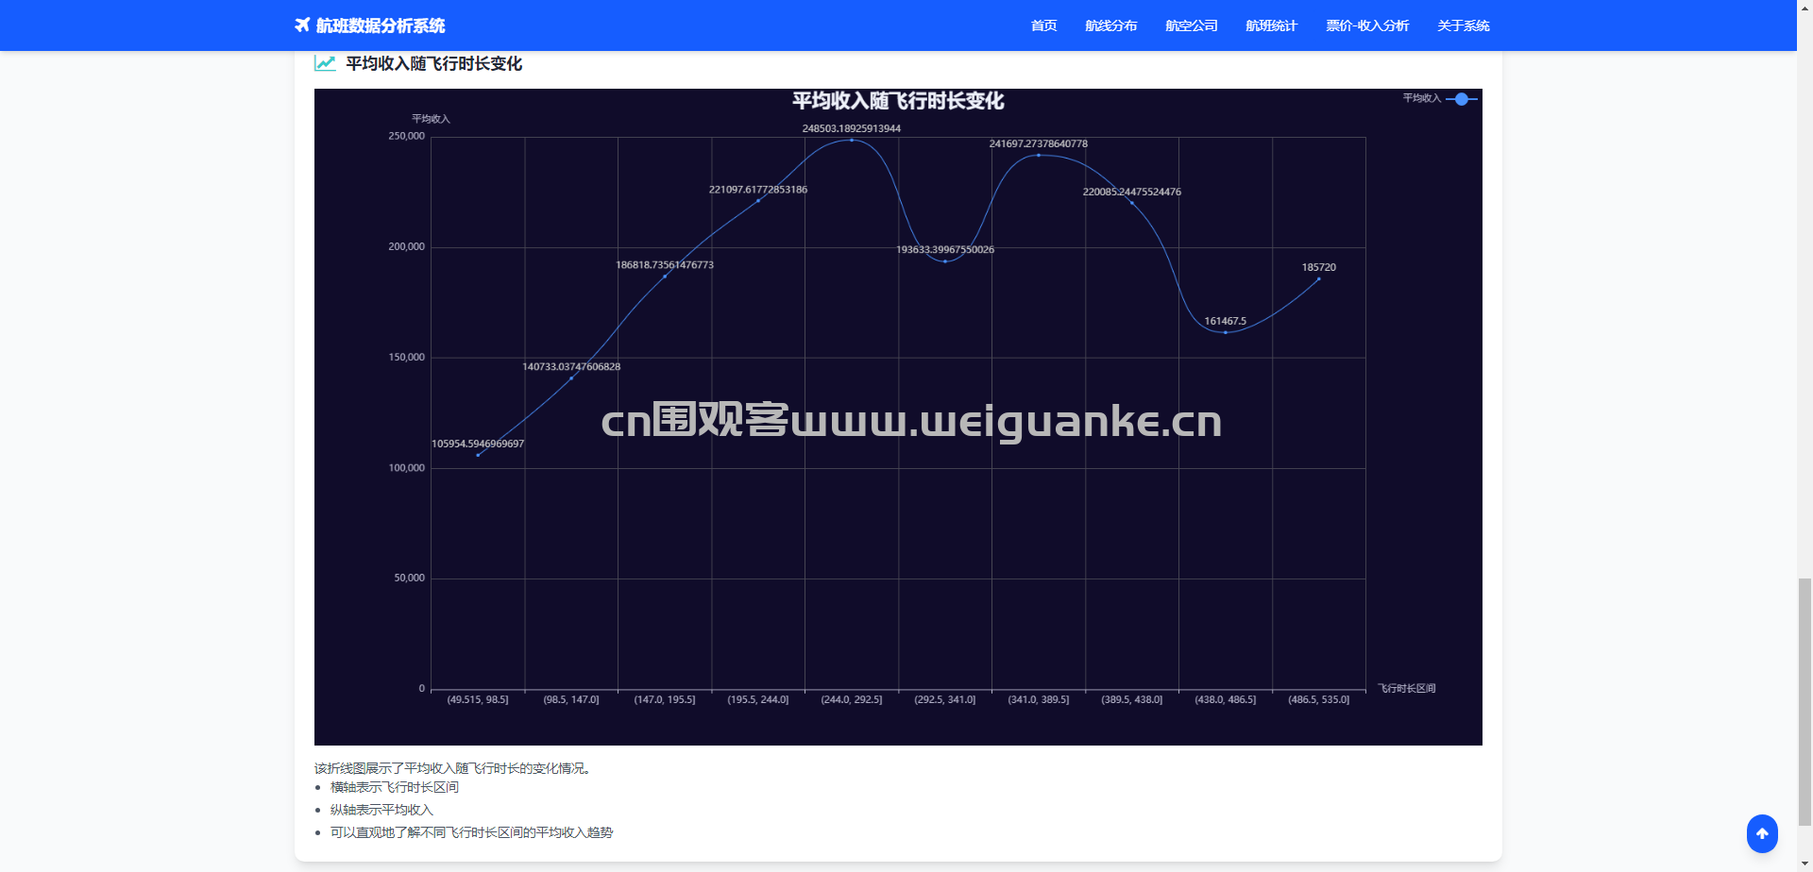The width and height of the screenshot is (1813, 872).
Task: Click the scrollbar up arrow
Action: [1805, 8]
